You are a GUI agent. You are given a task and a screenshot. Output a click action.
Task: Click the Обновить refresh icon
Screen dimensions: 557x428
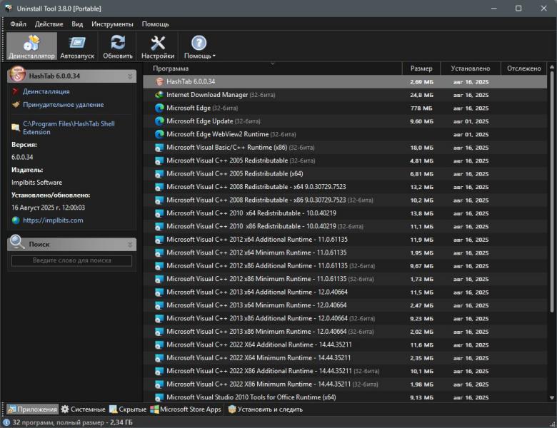(x=118, y=47)
